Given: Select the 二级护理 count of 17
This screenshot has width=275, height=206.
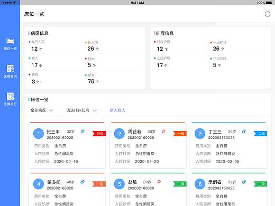Looking at the screenshot, I should click(162, 65).
